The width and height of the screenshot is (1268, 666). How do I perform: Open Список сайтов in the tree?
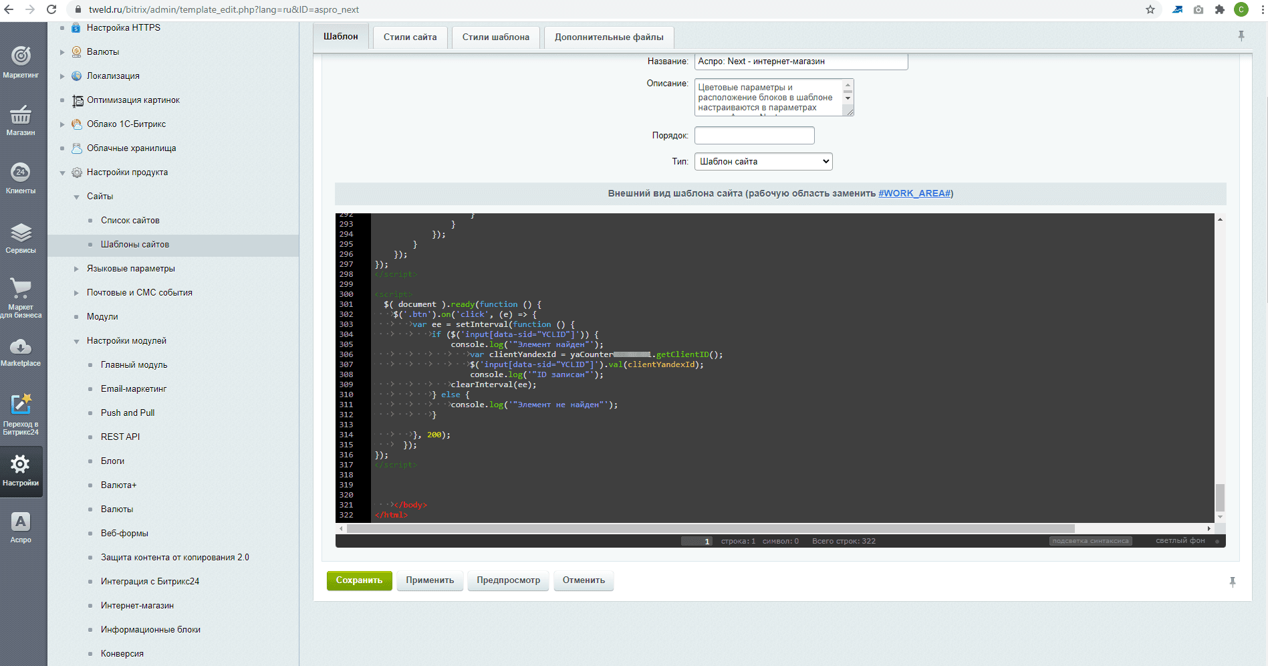130,221
